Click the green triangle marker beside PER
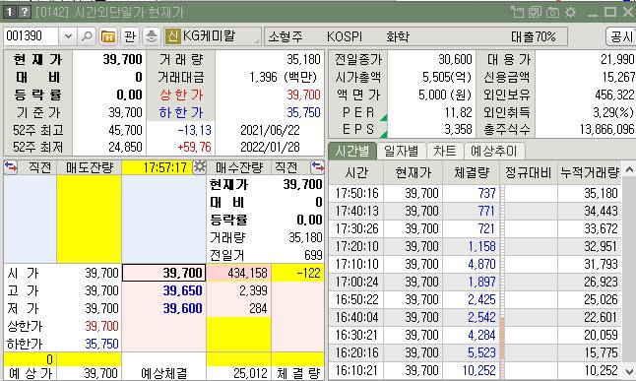This screenshot has width=636, height=381. (x=383, y=118)
